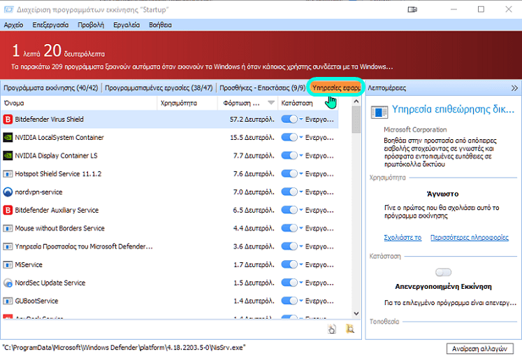Click the Σχολιάστε το link
This screenshot has width=522, height=356.
403,237
